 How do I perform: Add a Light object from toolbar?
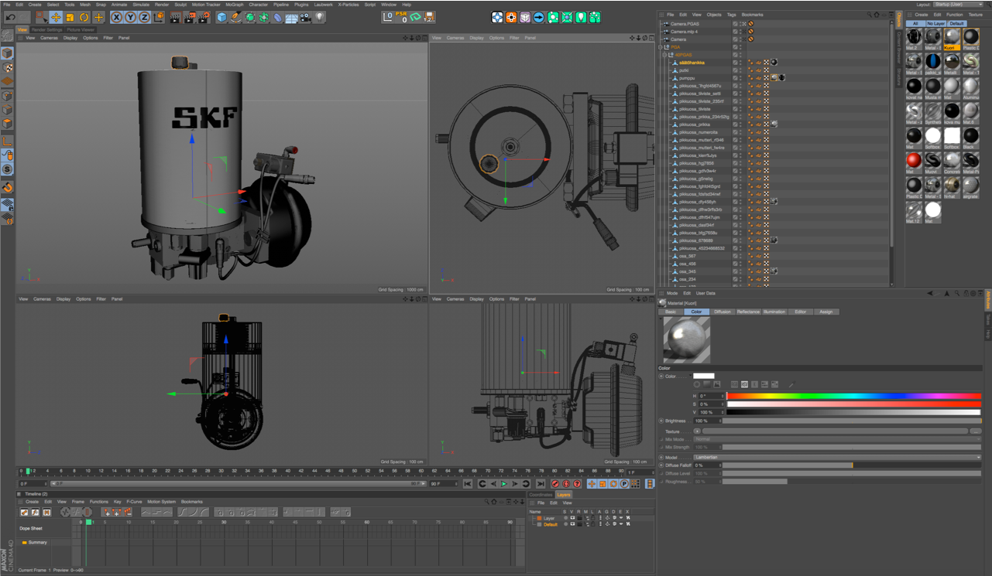320,17
